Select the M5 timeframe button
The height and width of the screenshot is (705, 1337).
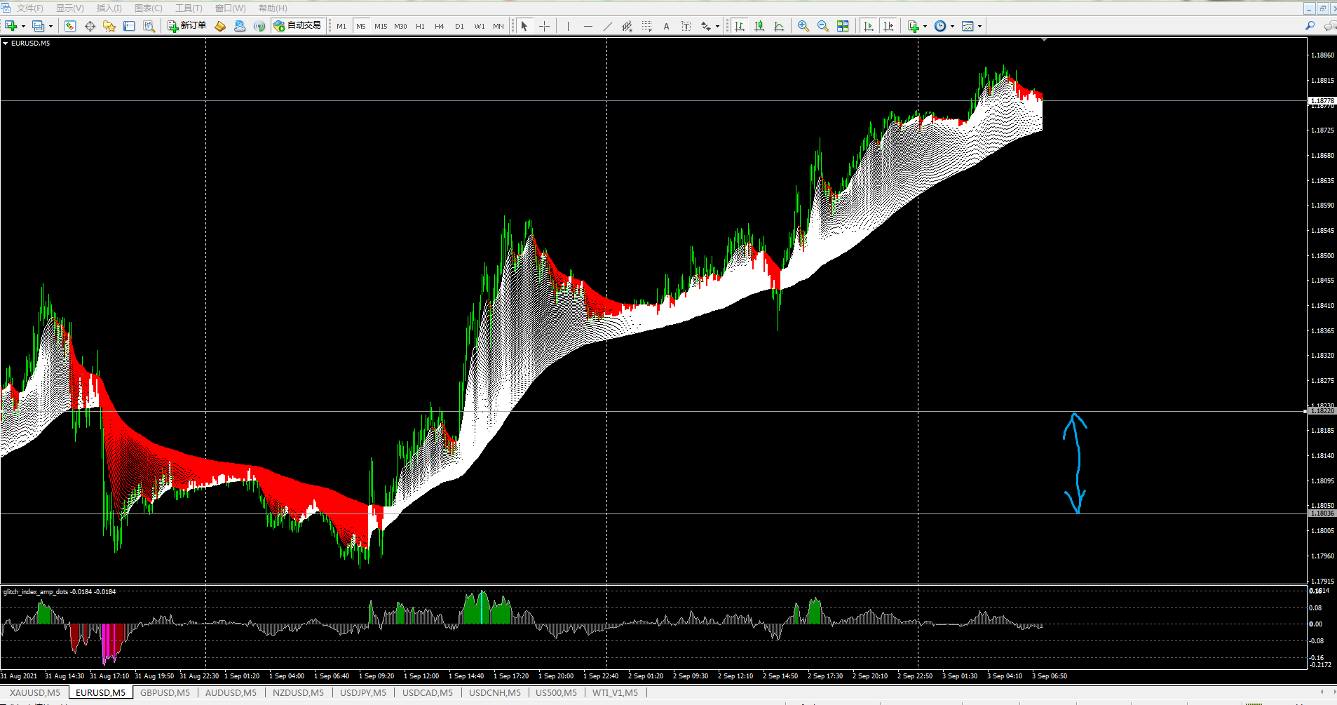click(361, 26)
